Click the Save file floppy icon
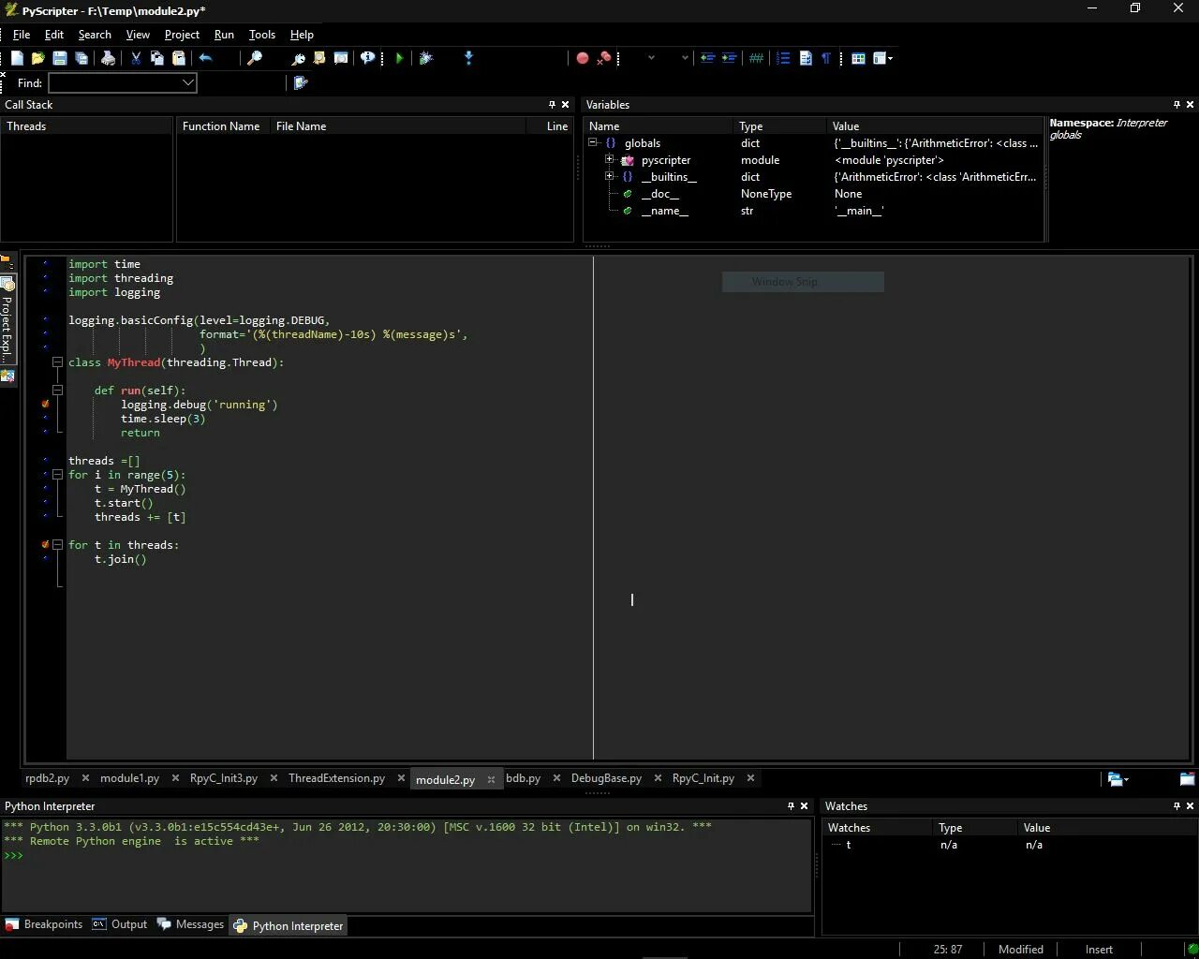The width and height of the screenshot is (1199, 959). 60,58
